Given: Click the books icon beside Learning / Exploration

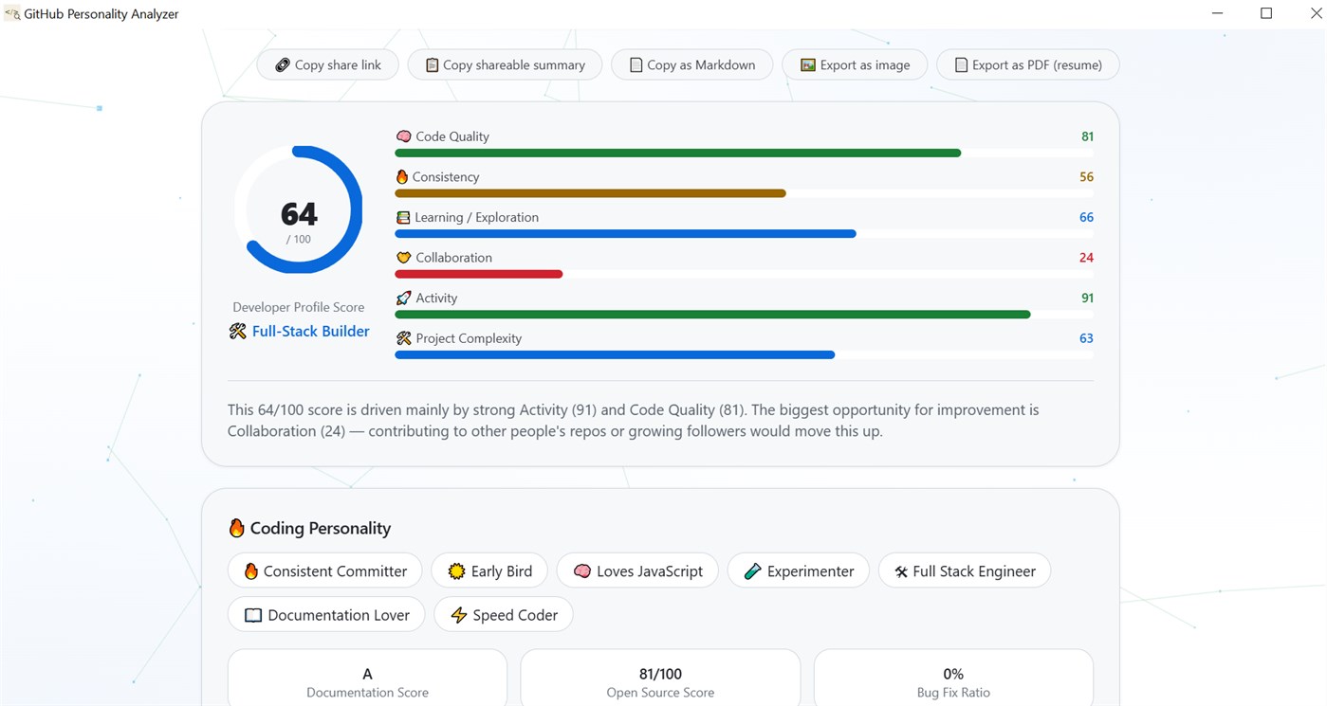Looking at the screenshot, I should (x=403, y=217).
